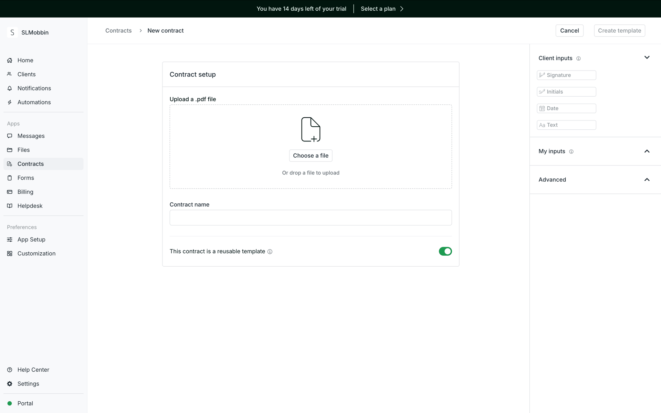Image resolution: width=661 pixels, height=413 pixels.
Task: Click the Settings gear icon
Action: [10, 384]
